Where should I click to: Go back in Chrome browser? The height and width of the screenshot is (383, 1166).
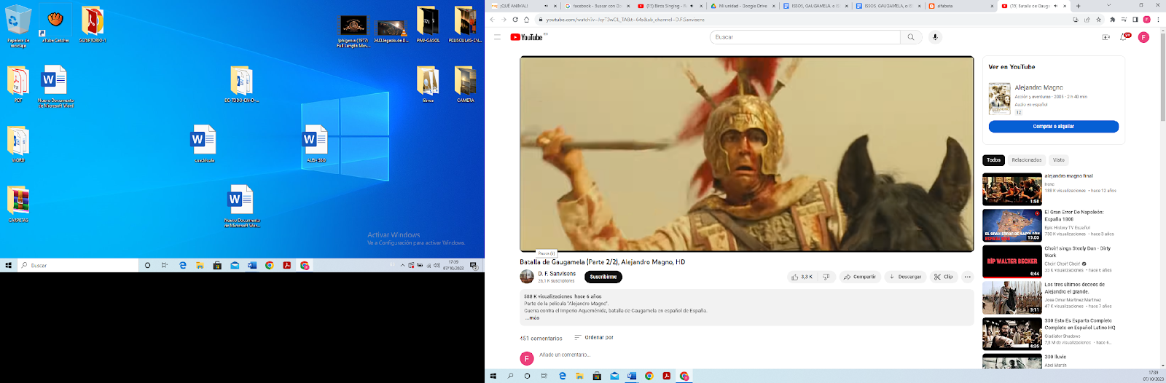[493, 20]
